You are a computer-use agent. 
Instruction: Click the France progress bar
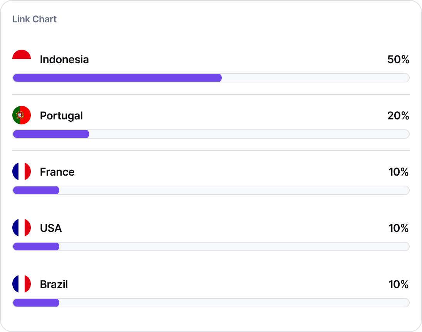click(211, 190)
